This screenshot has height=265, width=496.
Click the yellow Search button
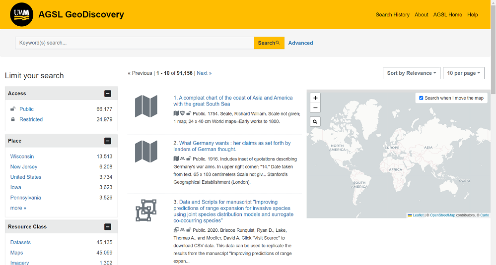(x=269, y=43)
